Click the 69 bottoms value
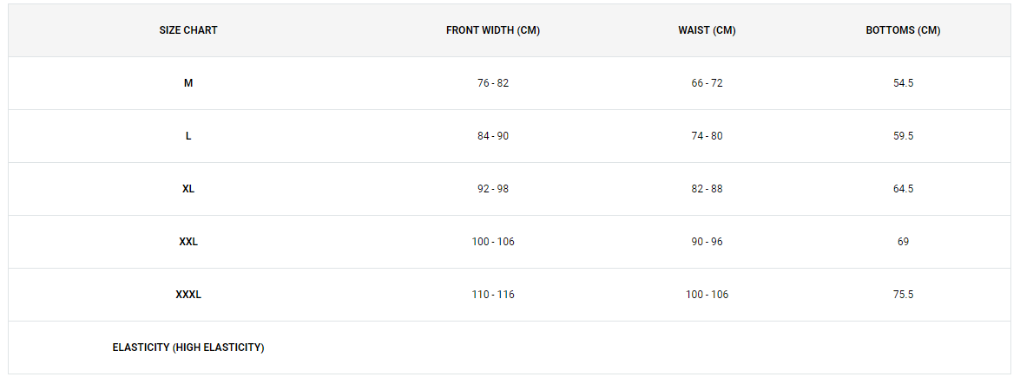This screenshot has height=377, width=1020. pos(904,242)
